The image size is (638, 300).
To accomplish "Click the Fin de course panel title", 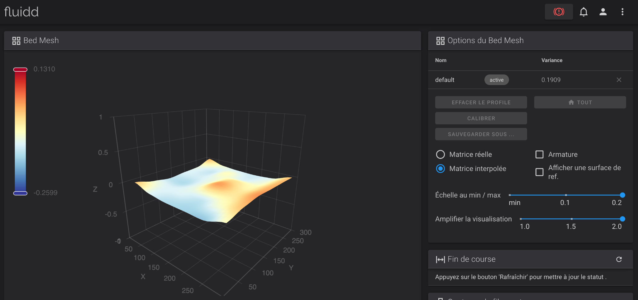I will click(471, 259).
